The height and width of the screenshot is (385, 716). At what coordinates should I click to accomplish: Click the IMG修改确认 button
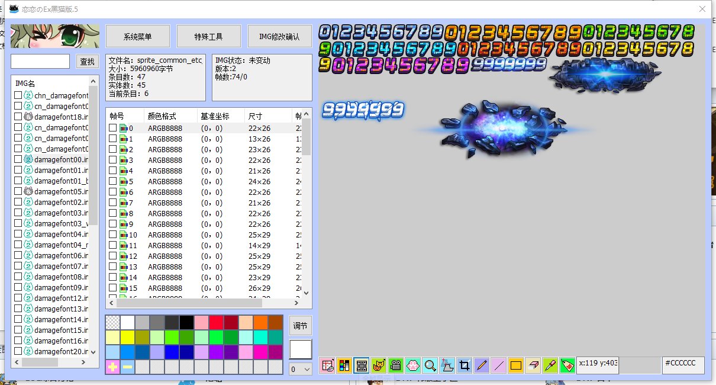click(x=280, y=36)
